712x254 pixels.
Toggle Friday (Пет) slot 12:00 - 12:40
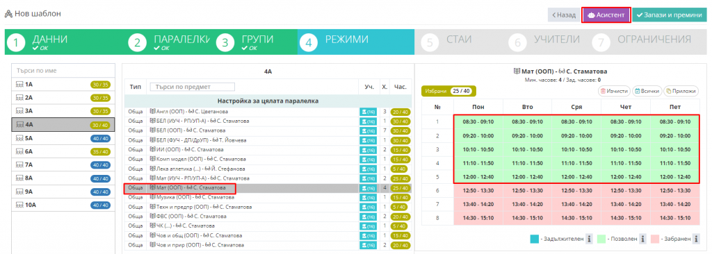[674, 176]
